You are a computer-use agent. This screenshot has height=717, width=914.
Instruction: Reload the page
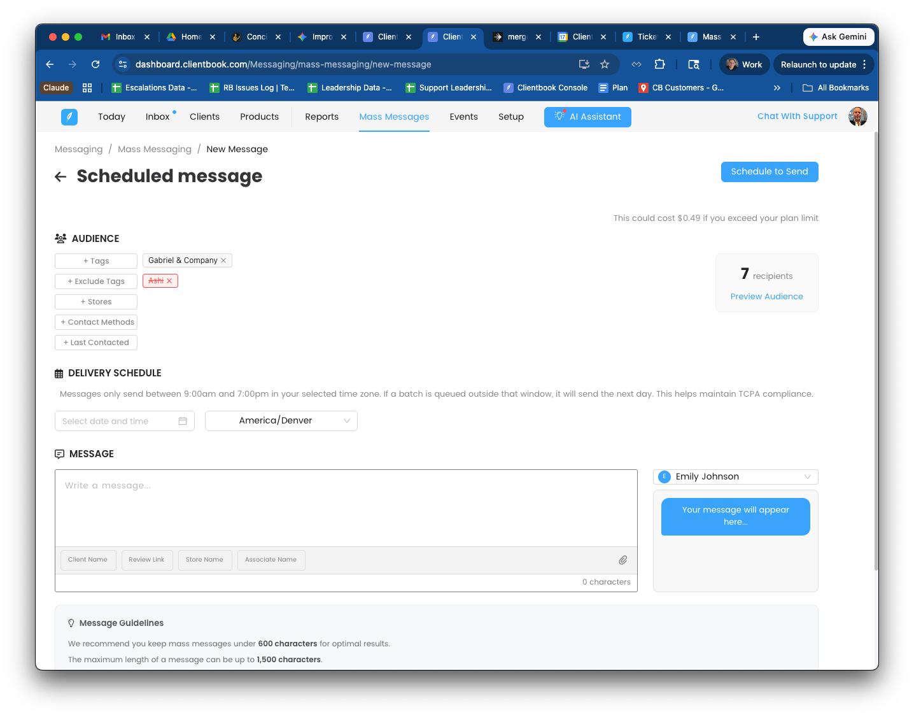pos(95,64)
